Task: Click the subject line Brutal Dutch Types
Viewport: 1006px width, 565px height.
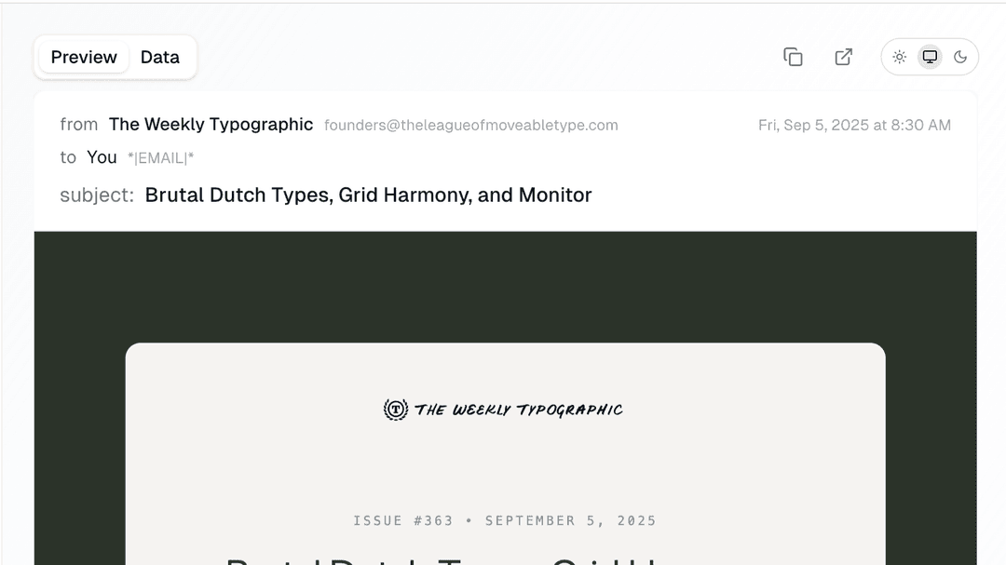Action: point(368,195)
